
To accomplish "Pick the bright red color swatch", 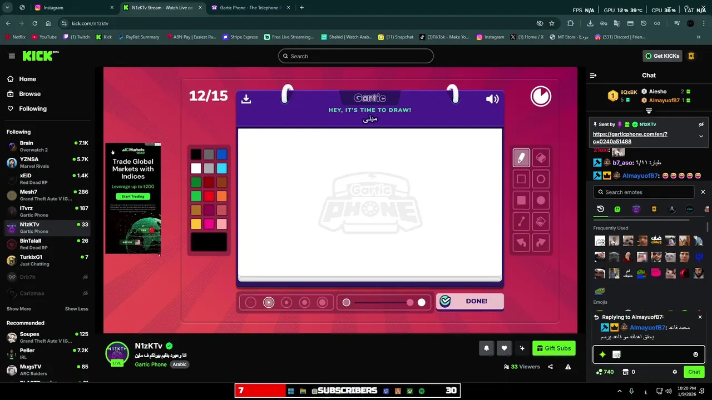I will pyautogui.click(x=209, y=196).
